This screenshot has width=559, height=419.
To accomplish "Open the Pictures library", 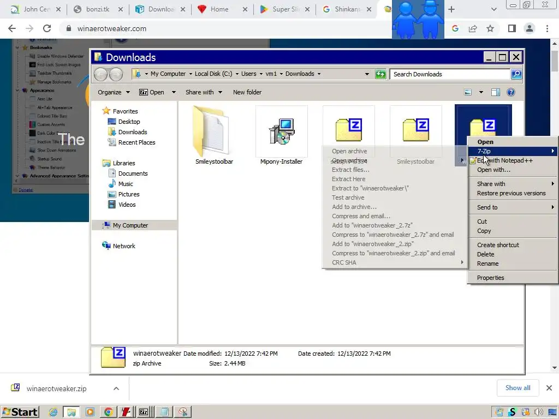I will pyautogui.click(x=124, y=194).
